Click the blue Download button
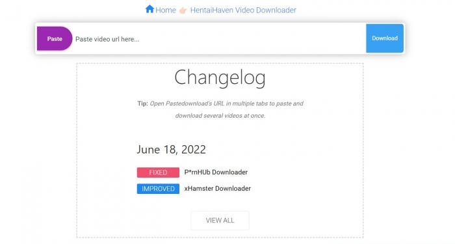 coord(385,38)
